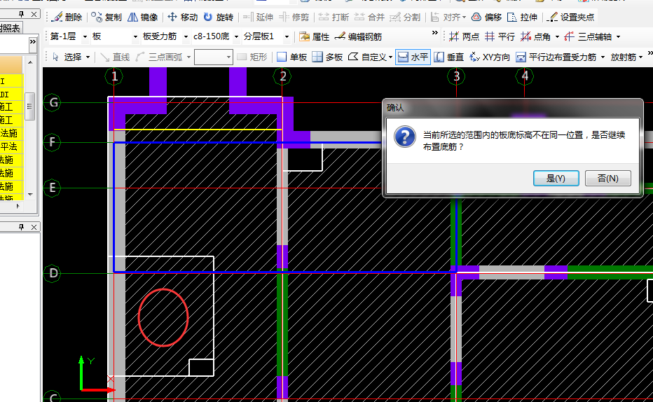The width and height of the screenshot is (653, 402).
Task: Click the 偏移 (offset) tool
Action: point(486,17)
